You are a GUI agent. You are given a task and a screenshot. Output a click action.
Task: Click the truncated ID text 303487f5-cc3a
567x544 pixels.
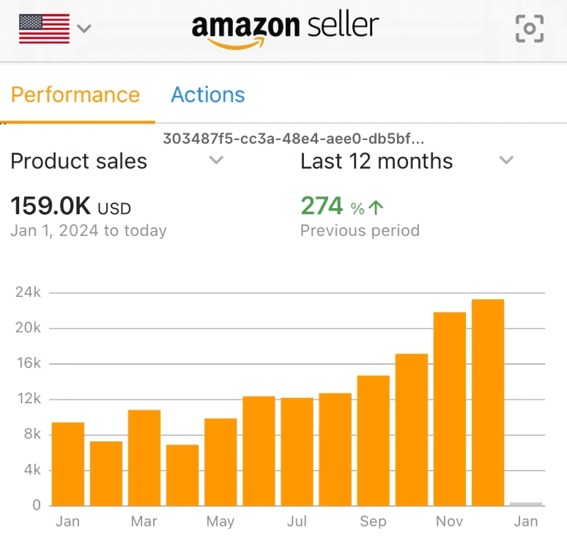pyautogui.click(x=293, y=139)
